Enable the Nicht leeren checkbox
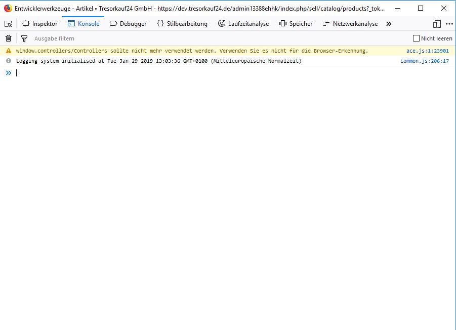456x330 pixels. (416, 38)
